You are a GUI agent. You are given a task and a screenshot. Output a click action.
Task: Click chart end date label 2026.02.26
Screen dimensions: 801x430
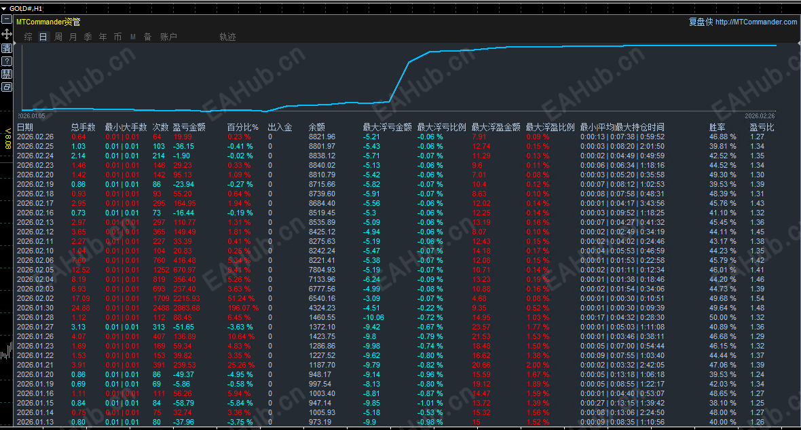[x=760, y=116]
